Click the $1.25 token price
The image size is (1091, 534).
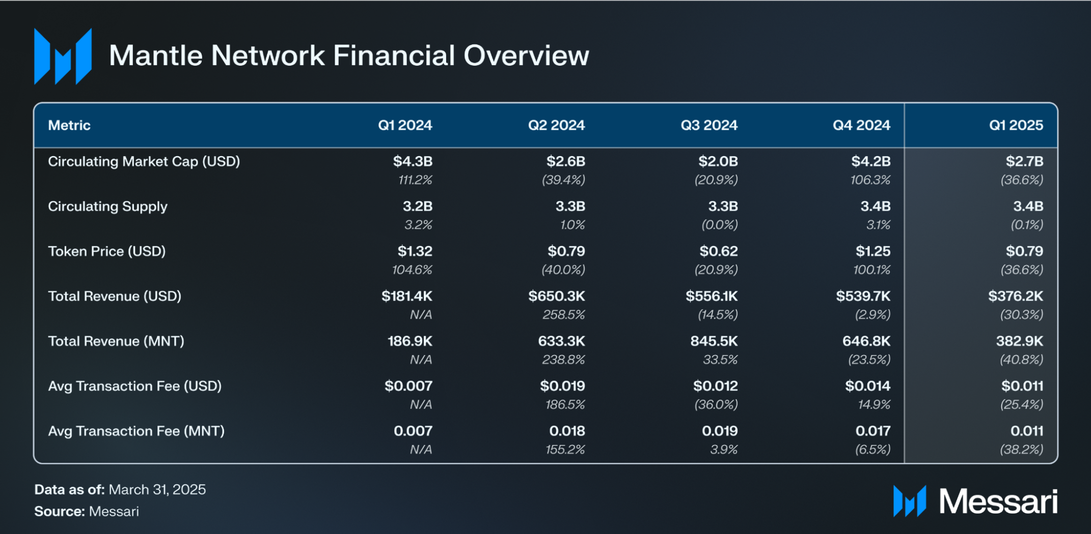click(873, 251)
